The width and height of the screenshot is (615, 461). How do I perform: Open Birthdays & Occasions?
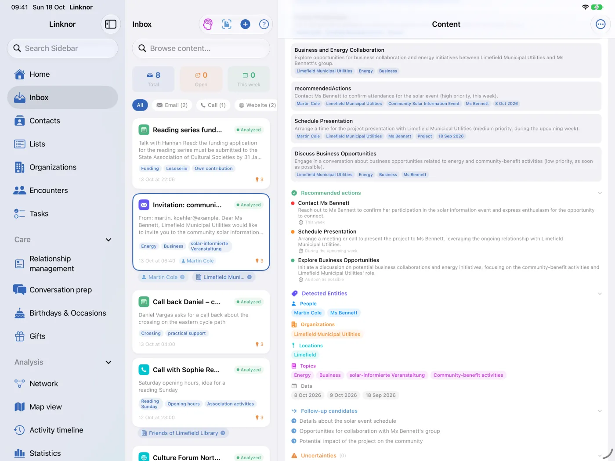click(62, 313)
